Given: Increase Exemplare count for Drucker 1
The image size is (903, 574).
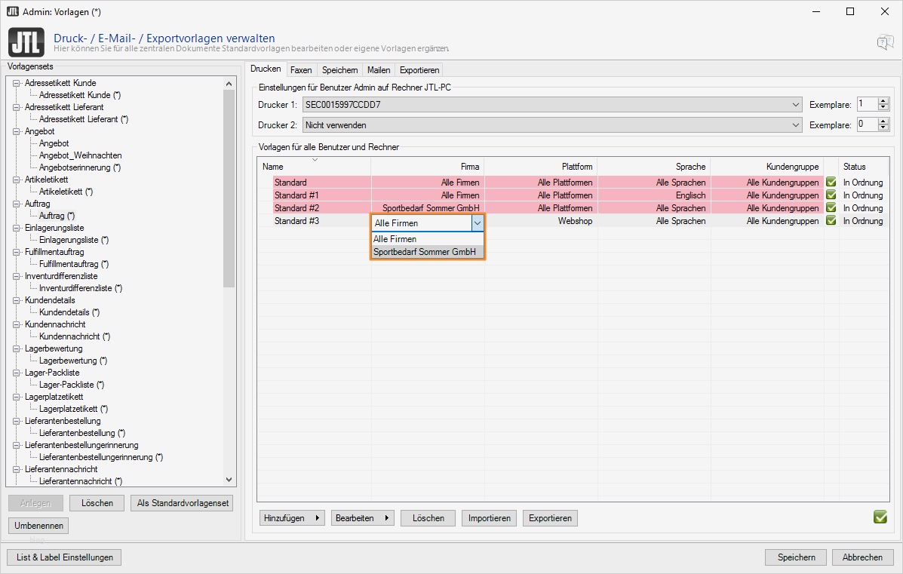Looking at the screenshot, I should [883, 101].
